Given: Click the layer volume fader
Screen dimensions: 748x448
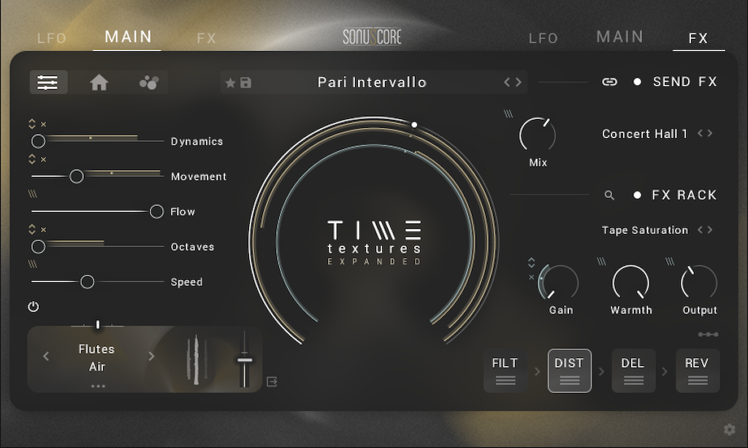Looking at the screenshot, I should [245, 360].
